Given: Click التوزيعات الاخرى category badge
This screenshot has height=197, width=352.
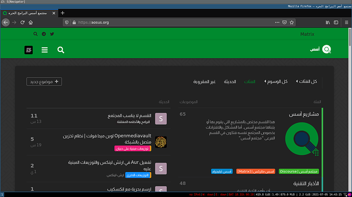Looking at the screenshot, I should tap(138, 175).
